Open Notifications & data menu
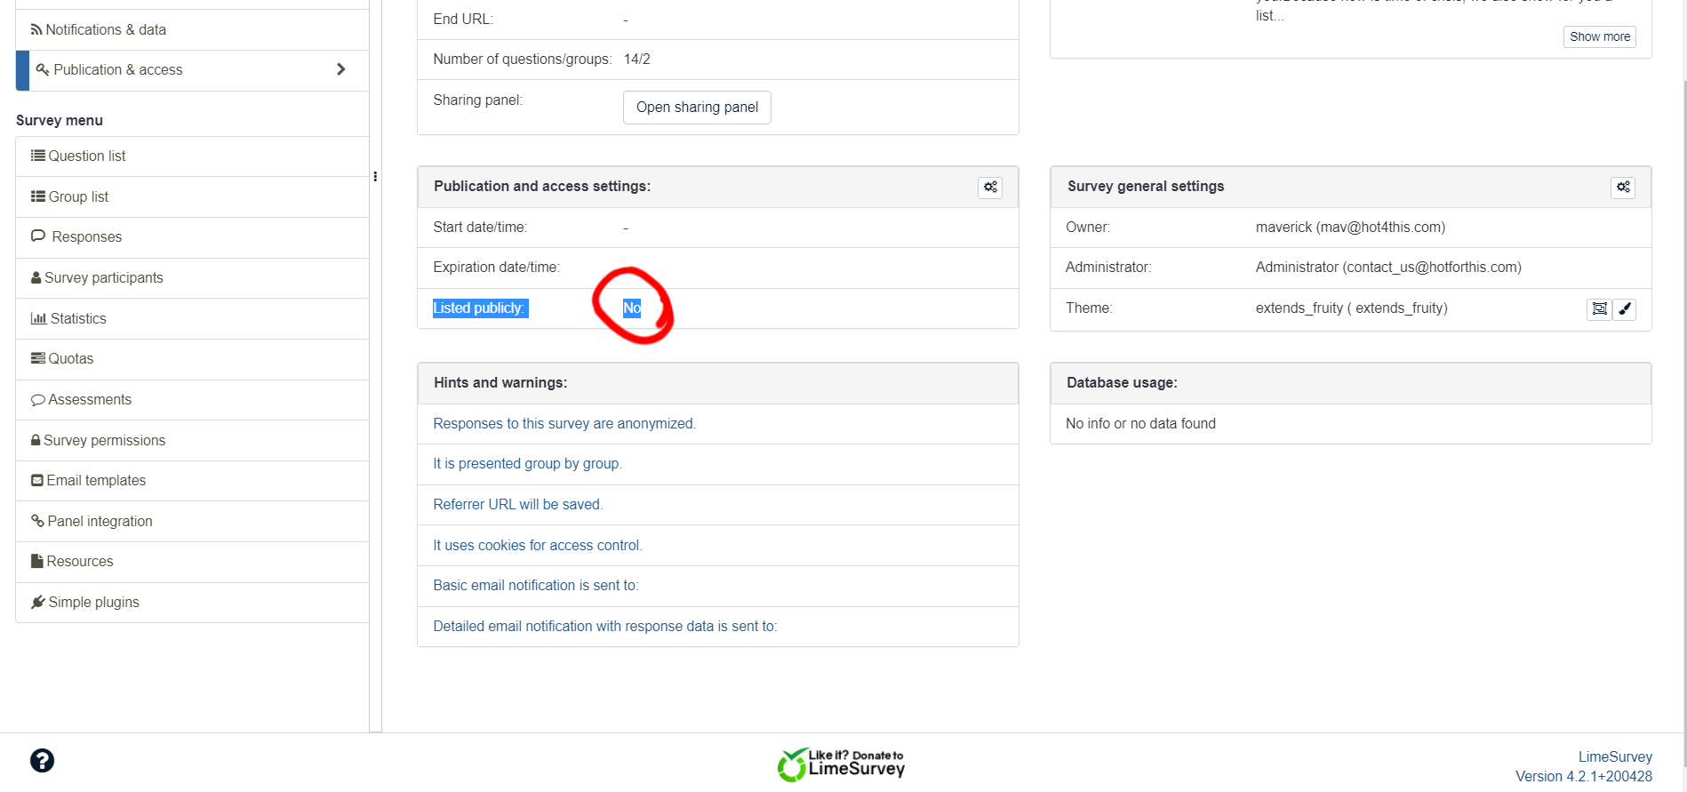 192,29
